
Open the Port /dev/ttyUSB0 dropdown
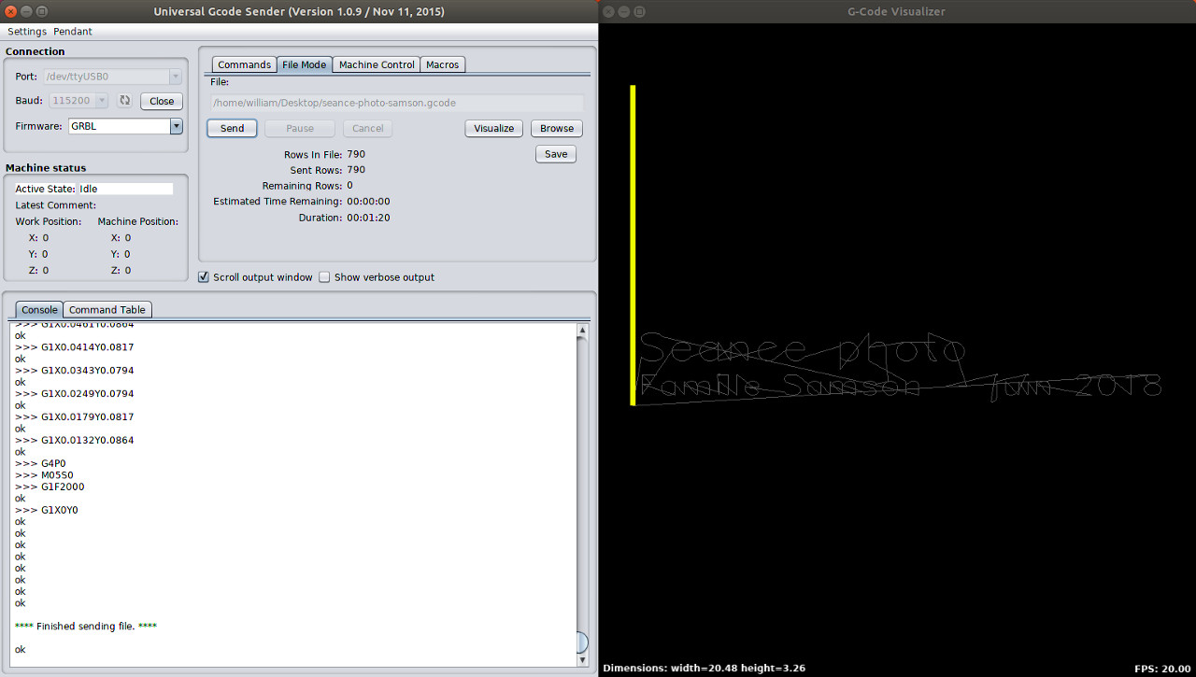pos(176,77)
